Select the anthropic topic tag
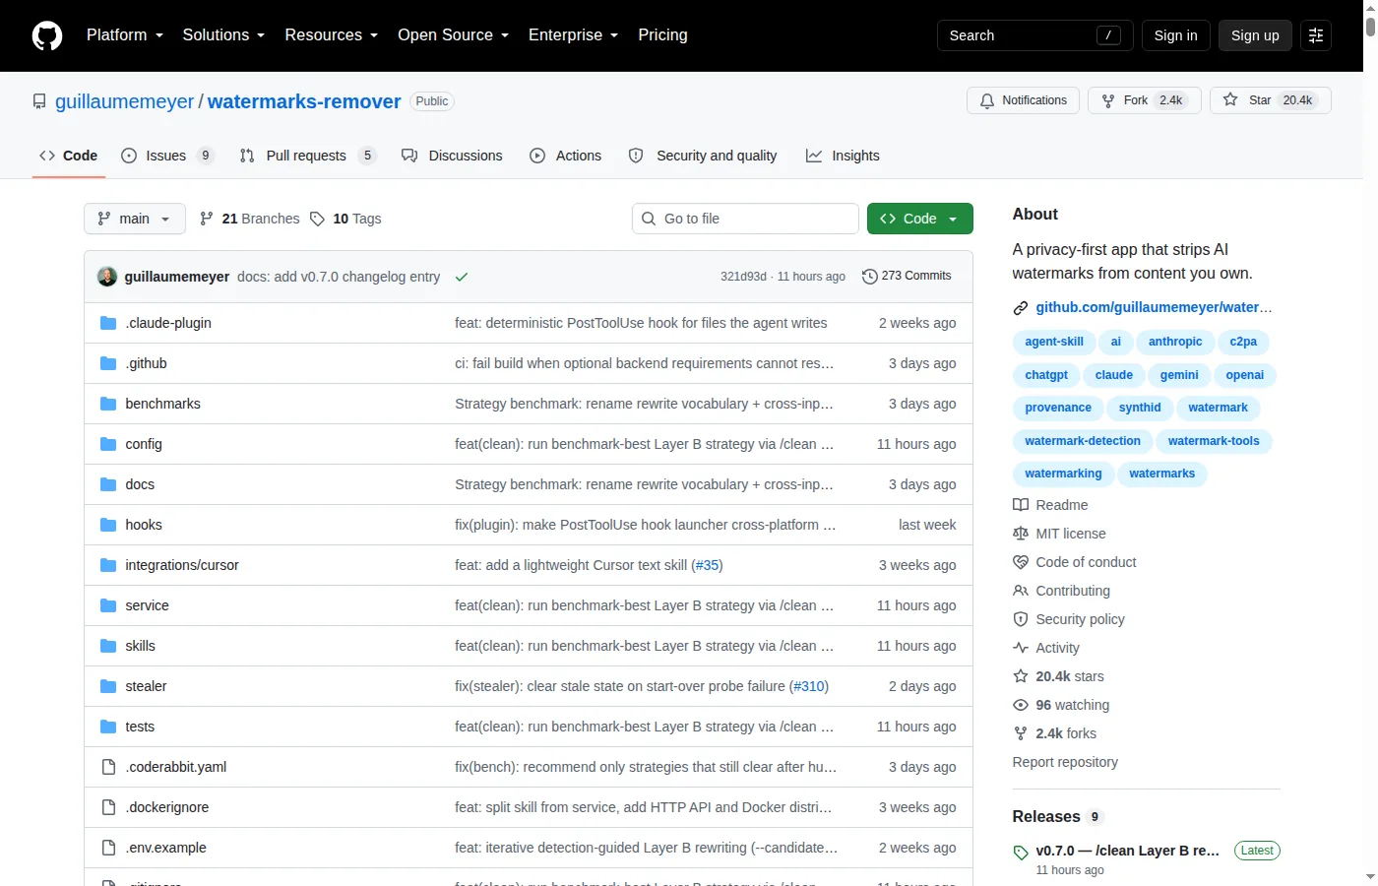1378x886 pixels. [1175, 342]
